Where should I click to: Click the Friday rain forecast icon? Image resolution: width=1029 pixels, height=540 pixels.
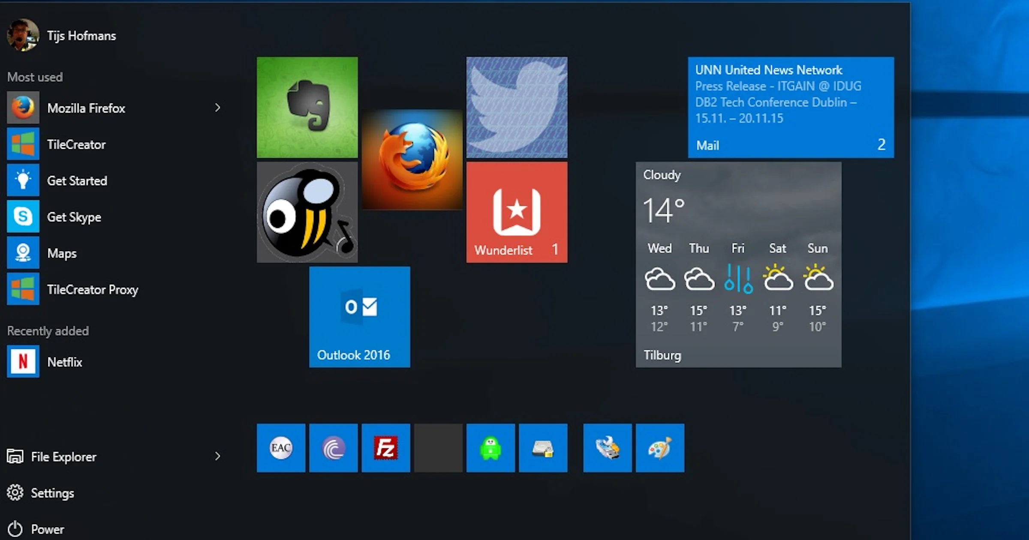[x=738, y=279]
